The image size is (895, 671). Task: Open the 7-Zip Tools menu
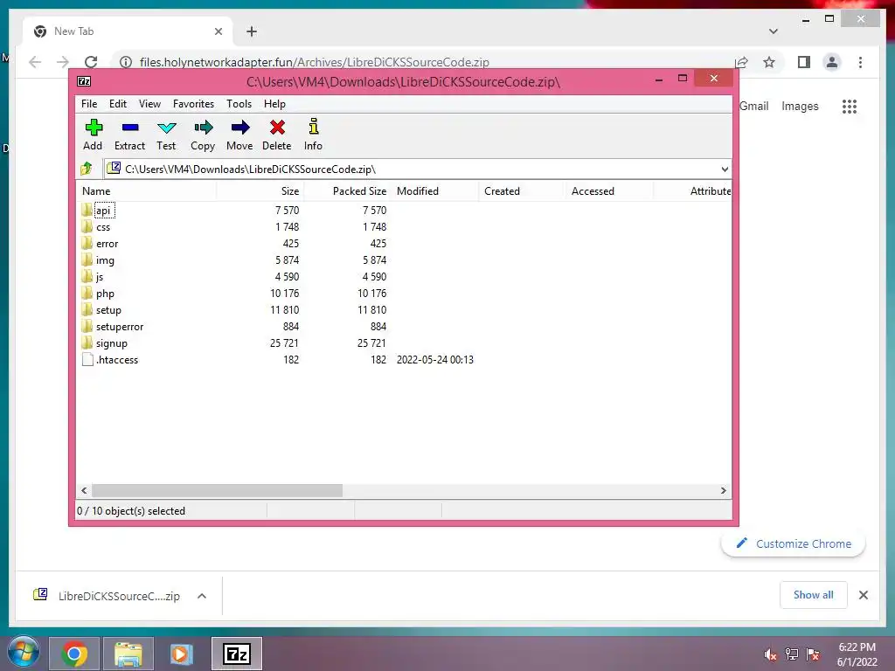coord(239,104)
